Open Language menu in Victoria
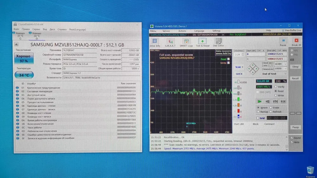Image resolution: width=317 pixels, height=178 pixels. point(199,31)
